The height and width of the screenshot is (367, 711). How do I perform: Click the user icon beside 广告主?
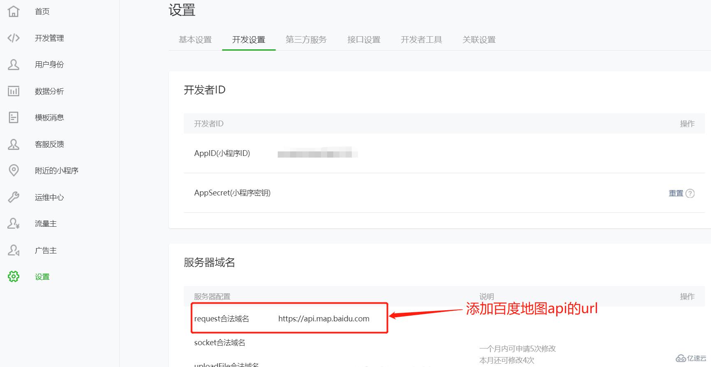14,250
